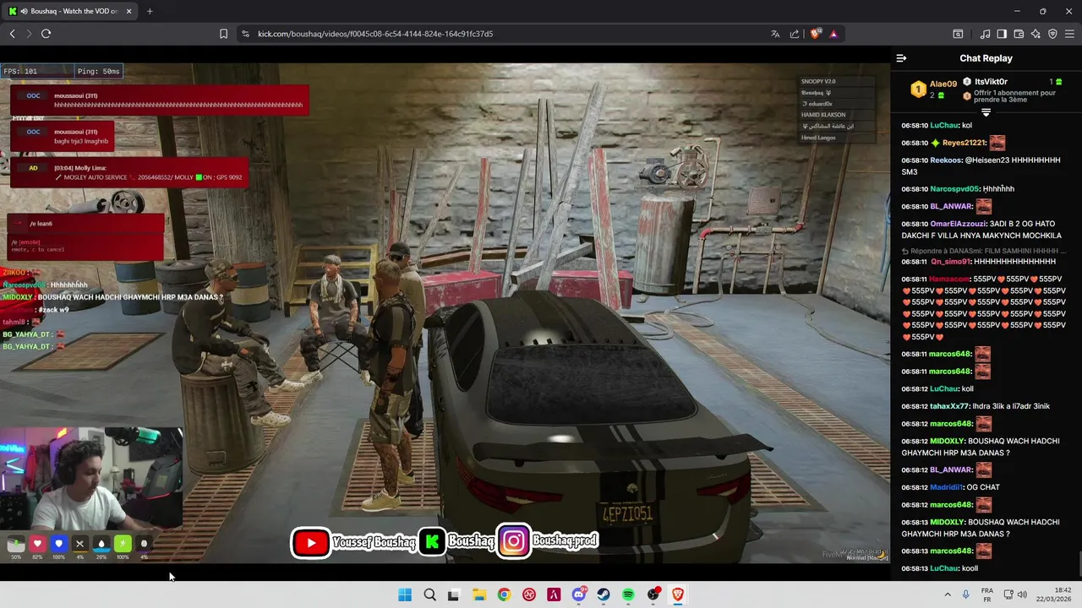Open Brave playlist music note icon

[985, 34]
